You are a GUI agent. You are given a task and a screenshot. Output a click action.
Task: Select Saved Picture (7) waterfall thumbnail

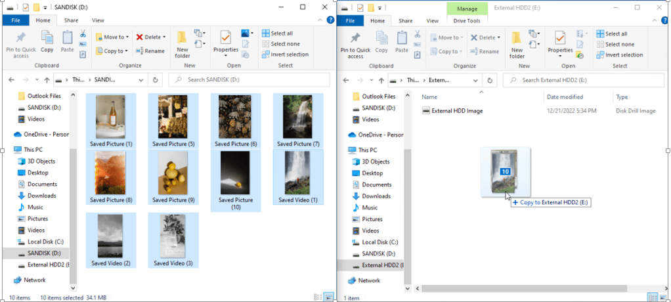[298, 121]
